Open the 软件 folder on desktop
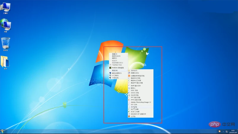This screenshot has height=134, width=238. point(5,63)
